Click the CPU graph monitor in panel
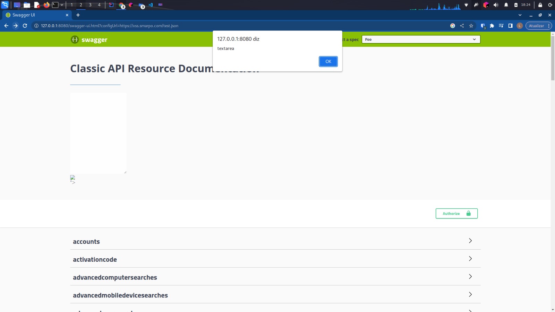This screenshot has width=555, height=312. pyautogui.click(x=435, y=6)
